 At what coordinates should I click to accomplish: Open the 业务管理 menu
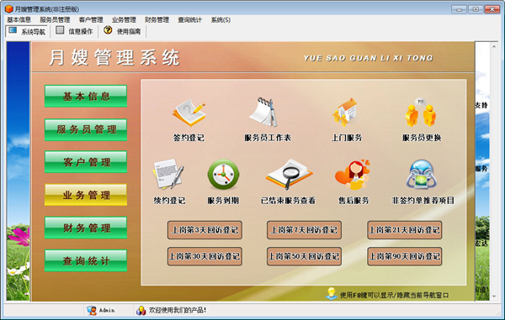[x=124, y=20]
